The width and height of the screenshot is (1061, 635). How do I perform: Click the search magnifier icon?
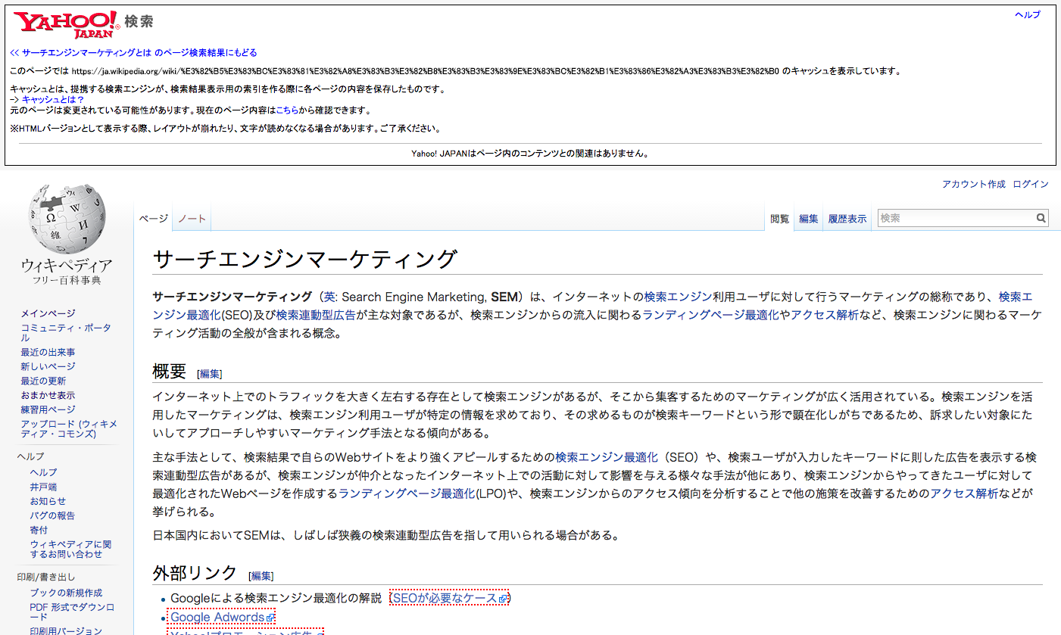pyautogui.click(x=1041, y=218)
